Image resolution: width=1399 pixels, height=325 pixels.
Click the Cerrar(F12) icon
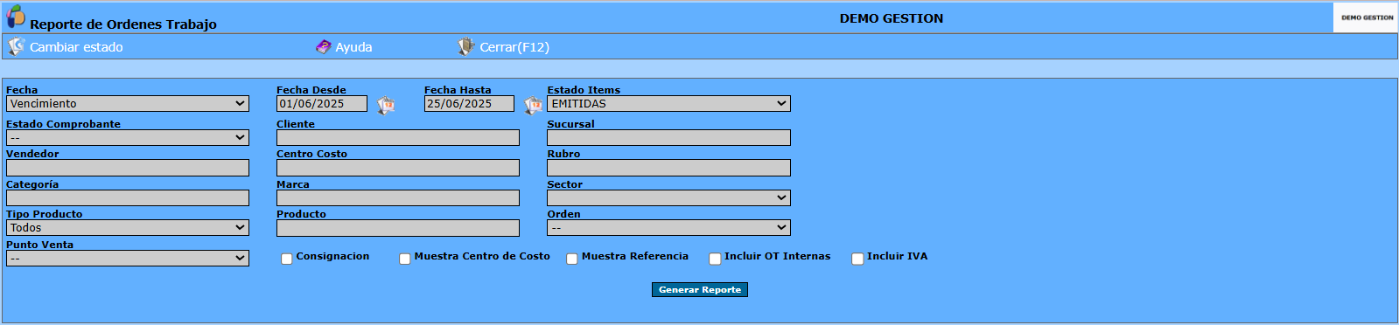point(466,46)
